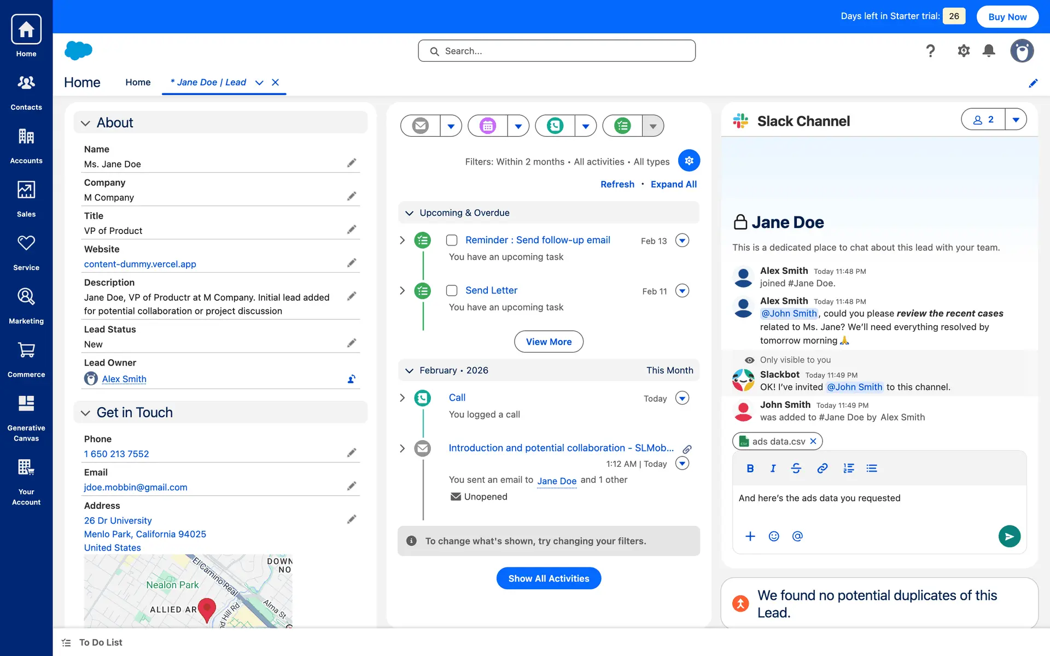The height and width of the screenshot is (656, 1050).
Task: Click the new event calendar icon
Action: click(488, 126)
